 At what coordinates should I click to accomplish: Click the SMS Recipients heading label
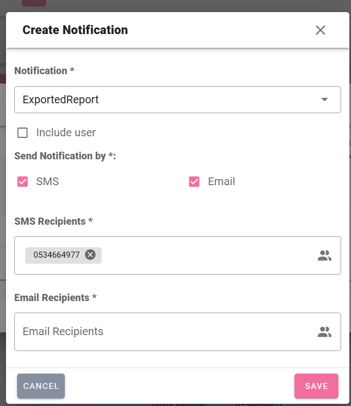tap(54, 221)
